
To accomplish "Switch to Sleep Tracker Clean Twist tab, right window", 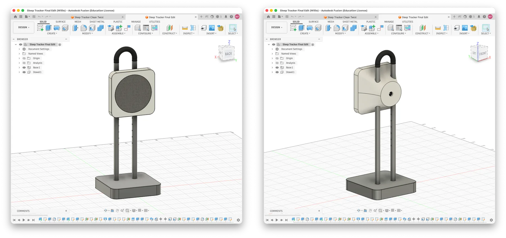I will [342, 17].
